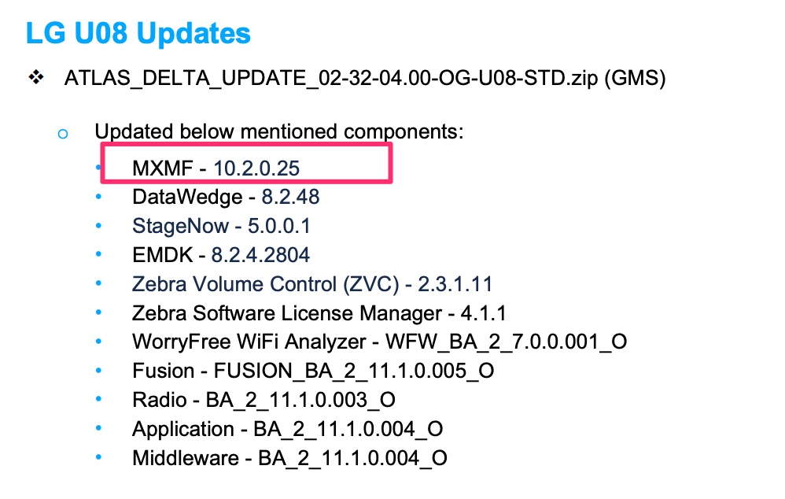Click the Zebra Software License Manager line

click(x=319, y=313)
